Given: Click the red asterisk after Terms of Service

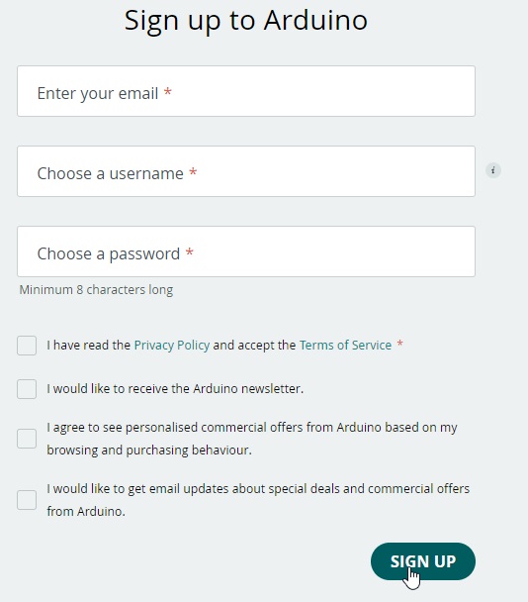Looking at the screenshot, I should click(x=399, y=344).
